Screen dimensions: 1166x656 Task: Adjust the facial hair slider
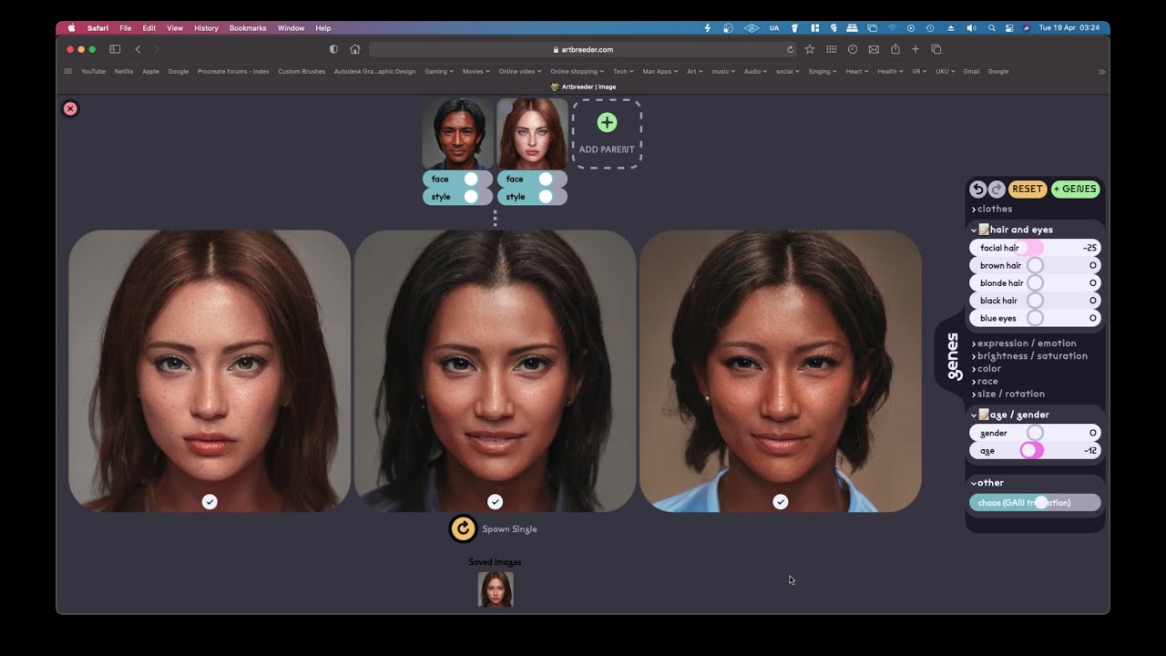(x=1035, y=248)
